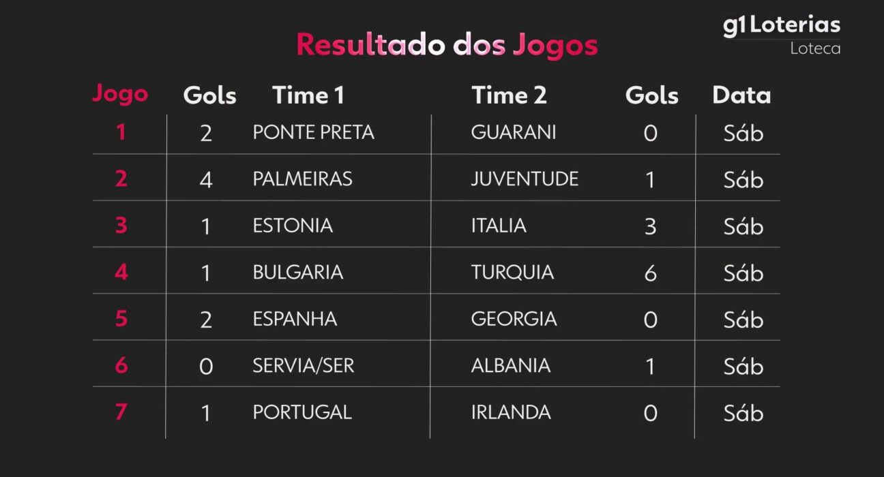The height and width of the screenshot is (477, 884).
Task: Click the ESTONIA team name
Action: pyautogui.click(x=293, y=226)
